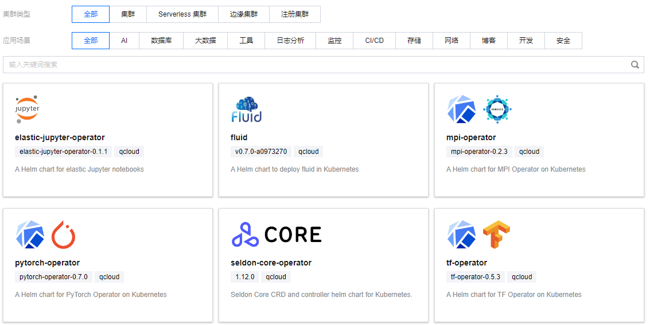Open the pytorch-operator app title

click(x=47, y=263)
